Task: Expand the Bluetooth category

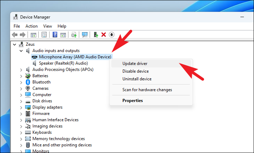Action: (x=22, y=82)
